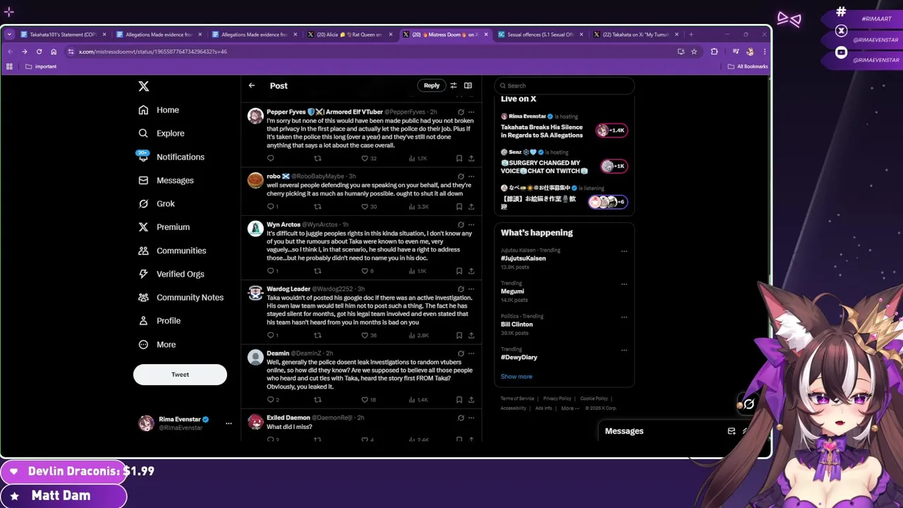Share Wardog Leader's reply
Viewport: 903px width, 508px height.
[471, 335]
